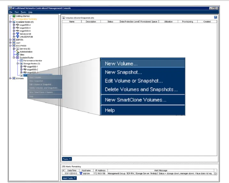
Task: Open the Find menu
Action: [17, 12]
